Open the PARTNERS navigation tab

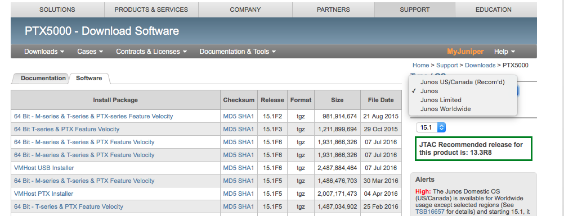click(333, 10)
